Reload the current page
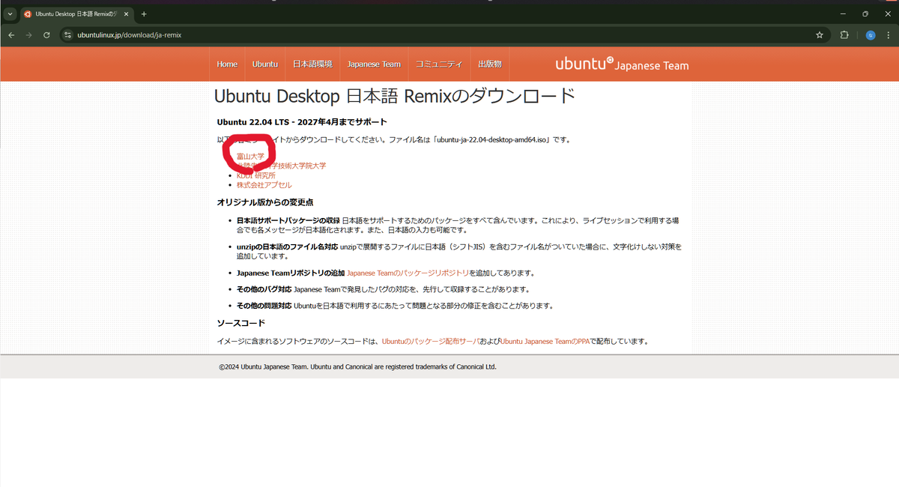This screenshot has height=487, width=899. tap(46, 34)
